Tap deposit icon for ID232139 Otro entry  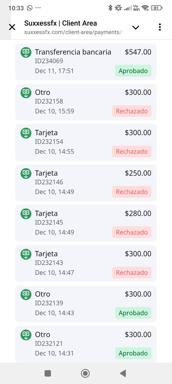(x=26, y=294)
